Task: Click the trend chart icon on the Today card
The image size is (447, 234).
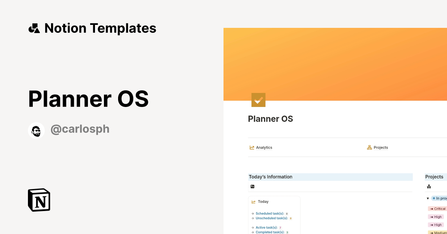Action: pyautogui.click(x=253, y=202)
